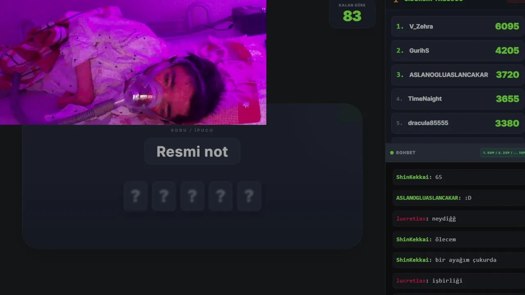Select the second question mark letter tile

point(164,196)
